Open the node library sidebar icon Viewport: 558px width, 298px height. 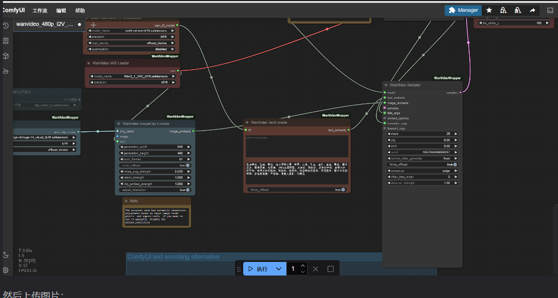5,41
